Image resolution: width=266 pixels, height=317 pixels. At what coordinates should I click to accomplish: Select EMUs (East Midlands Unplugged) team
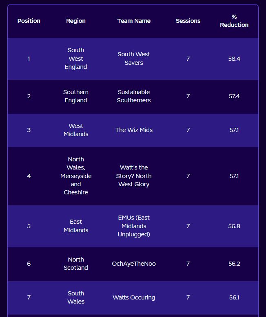click(x=134, y=226)
